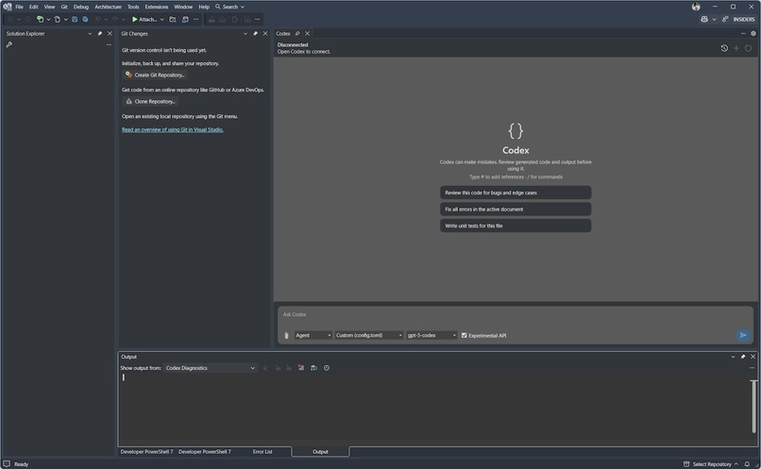The image size is (761, 469).
Task: Click the wrench properties icon in Solution Explorer
Action: (8, 44)
